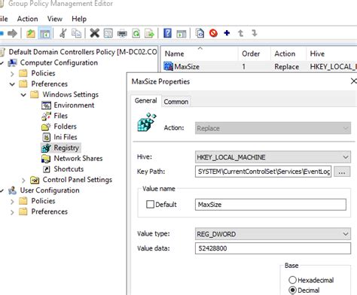Image resolution: width=357 pixels, height=295 pixels.
Task: Select the Decimal base radio button
Action: point(292,290)
